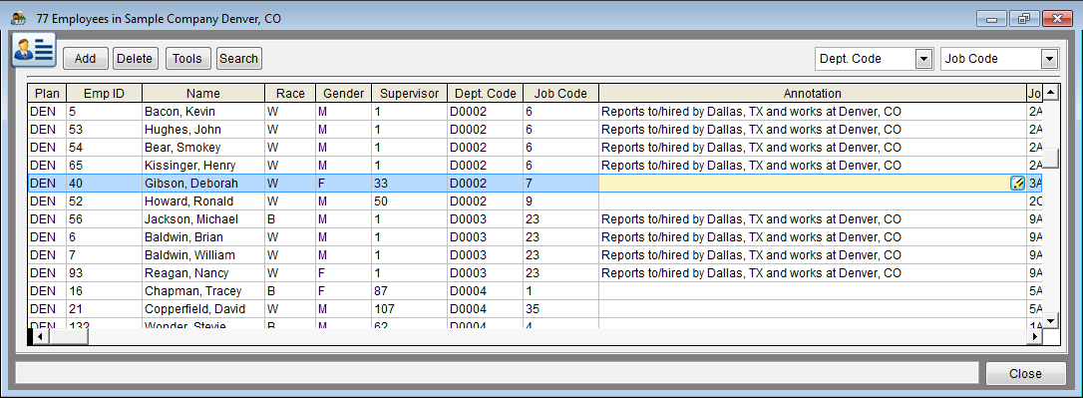Click Emp ID 53 cell

[105, 130]
